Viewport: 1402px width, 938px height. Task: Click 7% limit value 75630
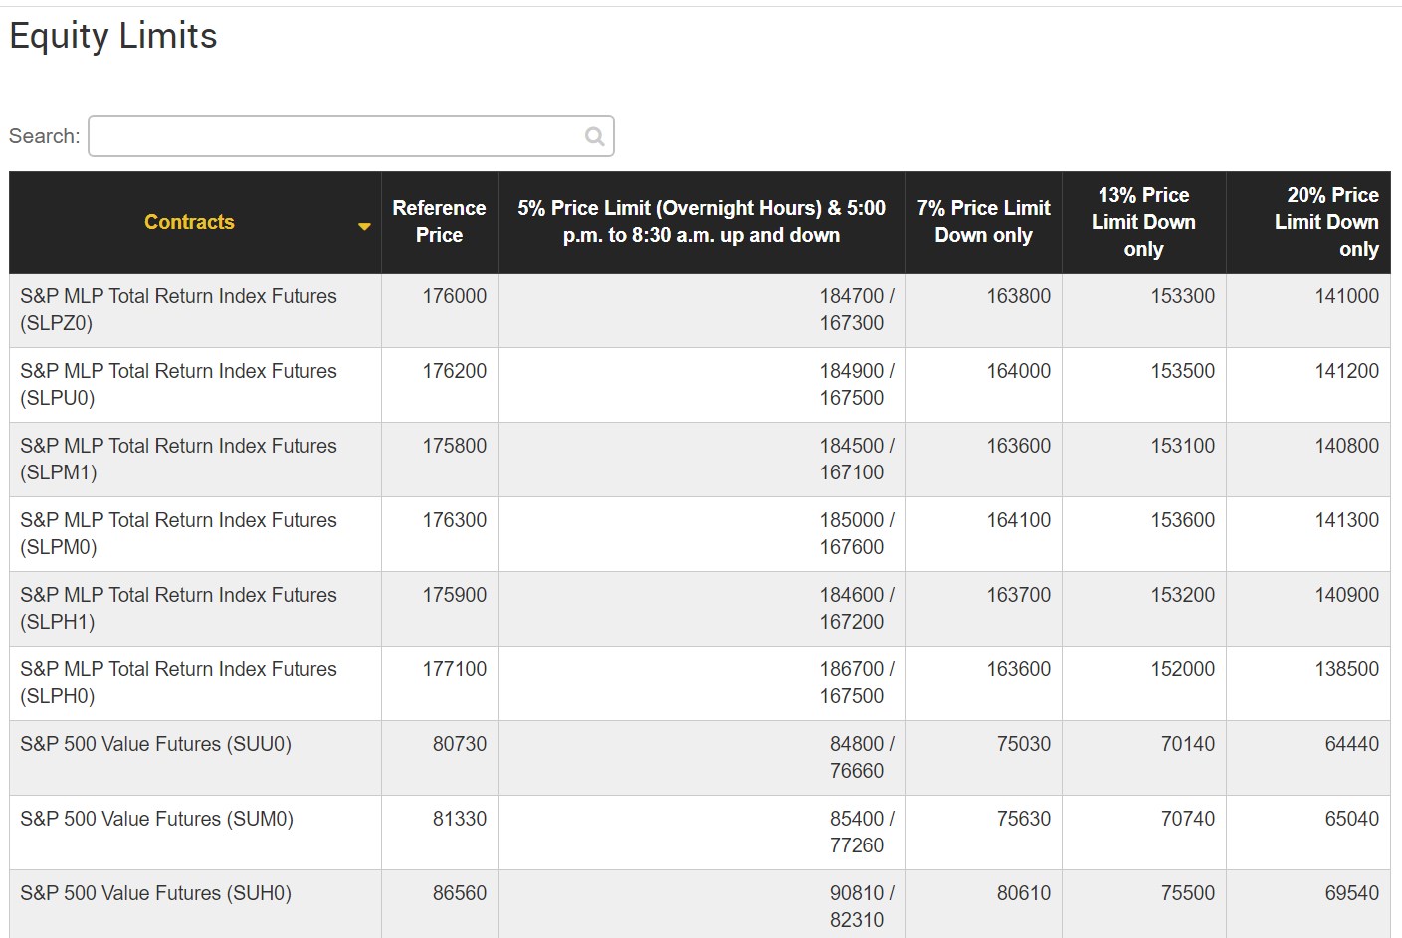click(x=1024, y=819)
